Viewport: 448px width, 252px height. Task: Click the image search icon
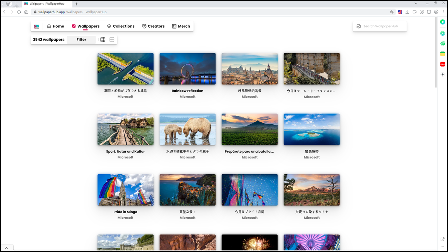click(358, 26)
